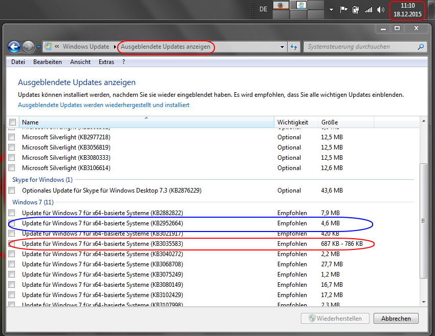Viewport: 435px width, 336px height.
Task: Expand the address bar history dropdown
Action: [x=282, y=47]
